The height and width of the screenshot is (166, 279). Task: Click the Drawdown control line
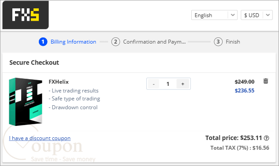(73, 107)
